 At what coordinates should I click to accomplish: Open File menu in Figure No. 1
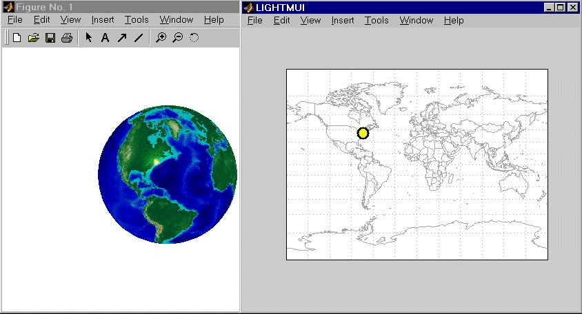click(x=15, y=20)
